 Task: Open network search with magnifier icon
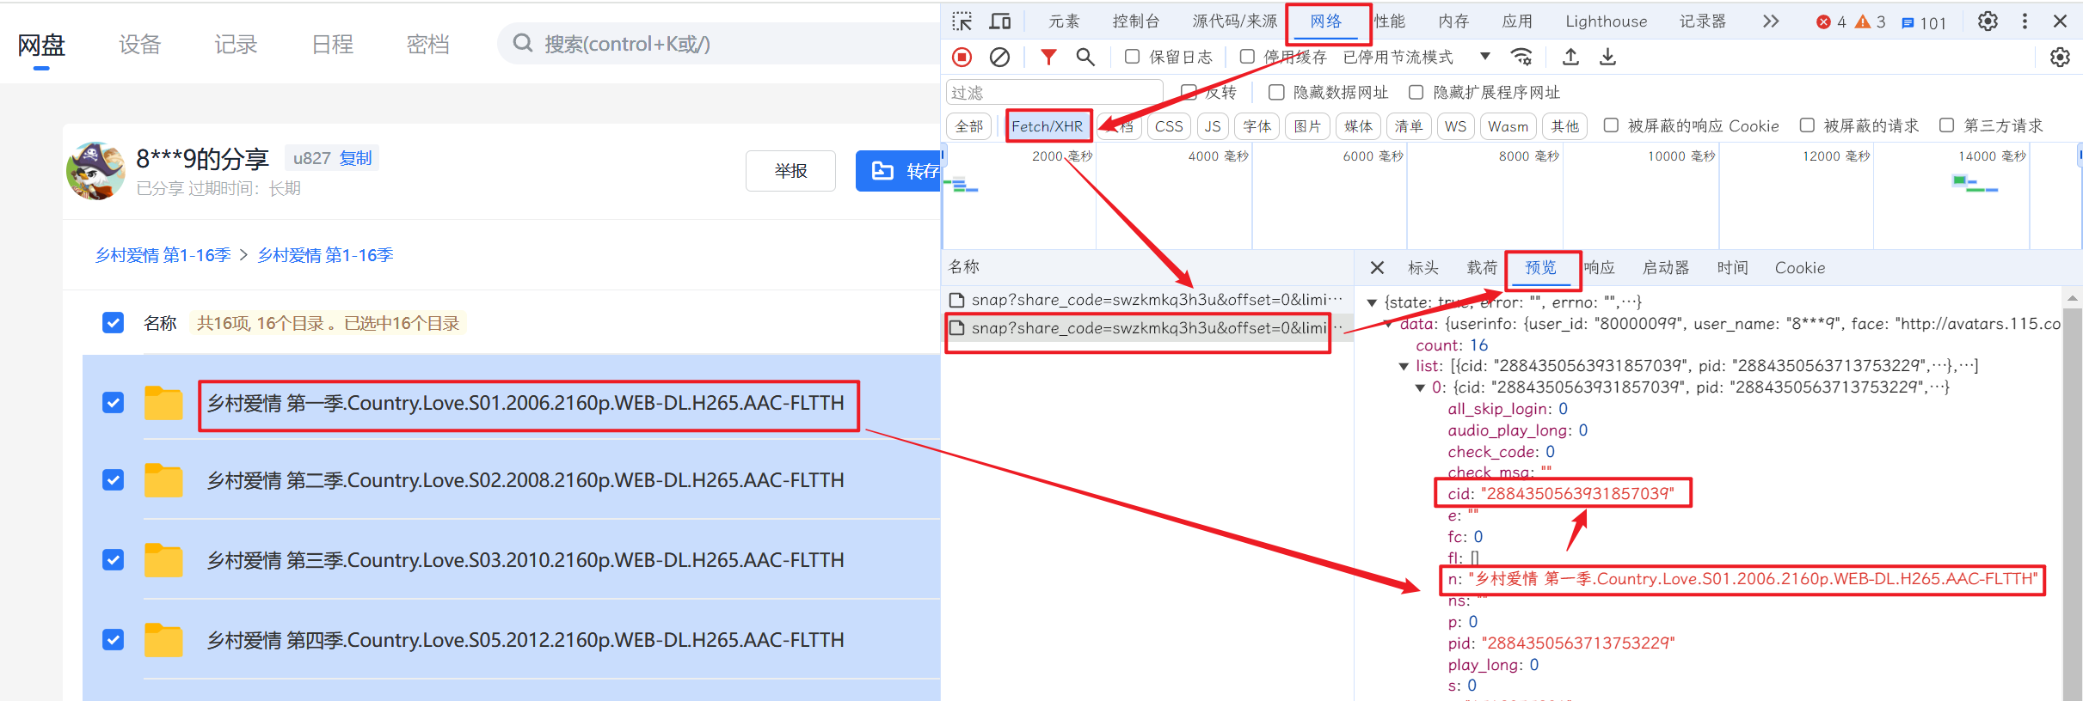click(x=1085, y=58)
